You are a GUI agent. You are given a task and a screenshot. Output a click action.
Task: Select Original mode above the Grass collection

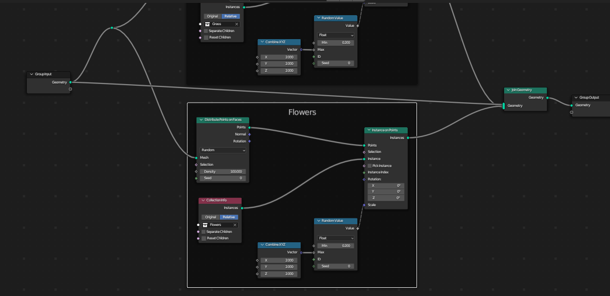212,16
